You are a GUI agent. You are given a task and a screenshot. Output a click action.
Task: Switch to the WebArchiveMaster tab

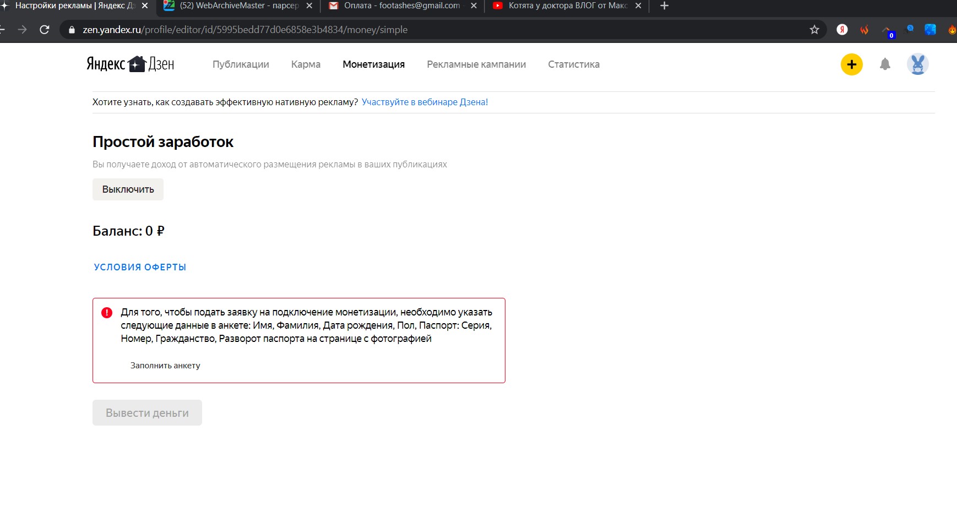(x=239, y=6)
